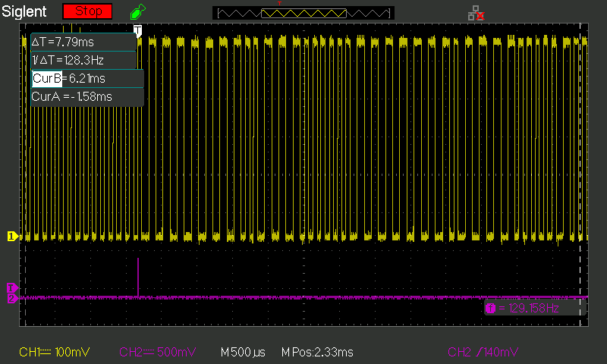Image resolution: width=607 pixels, height=364 pixels.
Task: Click the purple trigger level T marker
Action: [x=11, y=288]
